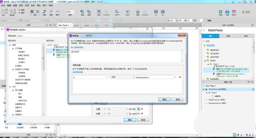Image resolution: width=256 pixels, height=138 pixels.
Task: Open the Edit (编辑) menu
Action: 9,6
